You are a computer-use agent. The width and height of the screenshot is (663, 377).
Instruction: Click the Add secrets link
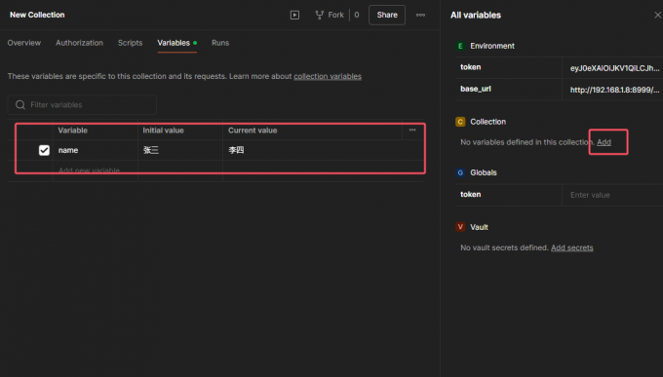point(571,247)
